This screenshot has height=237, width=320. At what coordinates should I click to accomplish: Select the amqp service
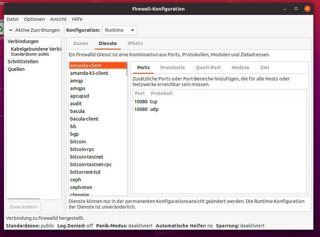click(98, 81)
